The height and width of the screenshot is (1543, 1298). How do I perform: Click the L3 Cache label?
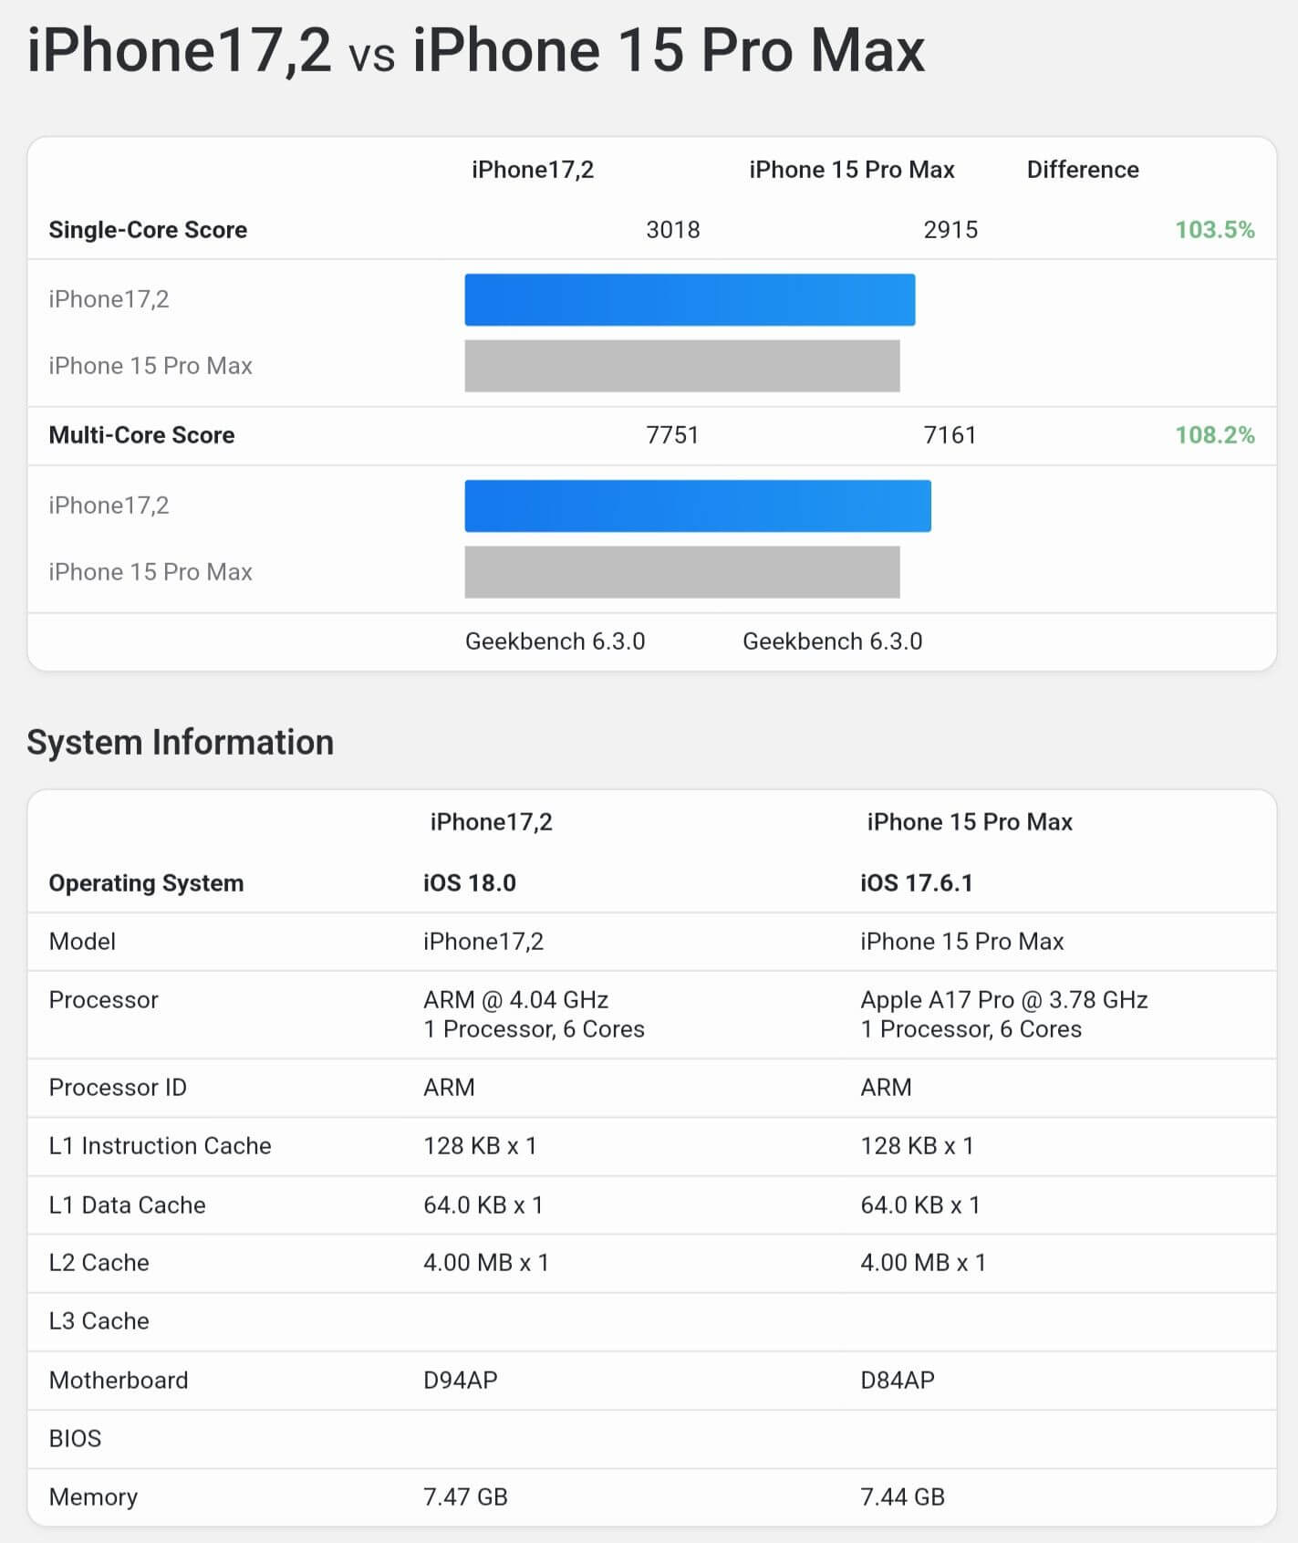click(x=99, y=1321)
